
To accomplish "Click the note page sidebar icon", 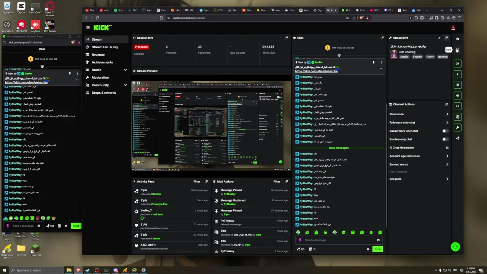I will pos(458,85).
